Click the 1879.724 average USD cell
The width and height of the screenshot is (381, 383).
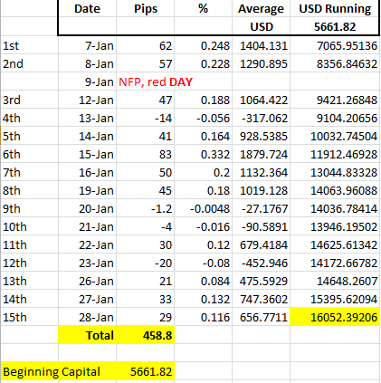(262, 154)
